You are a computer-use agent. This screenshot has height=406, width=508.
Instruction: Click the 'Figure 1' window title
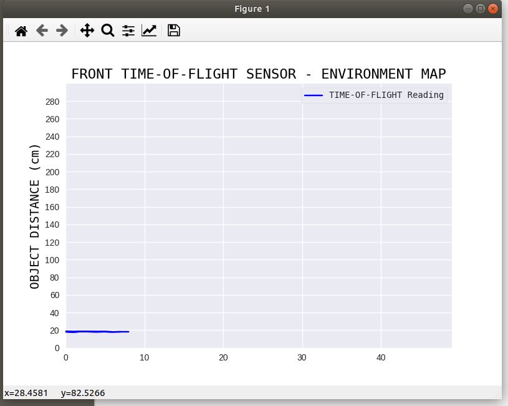(252, 9)
